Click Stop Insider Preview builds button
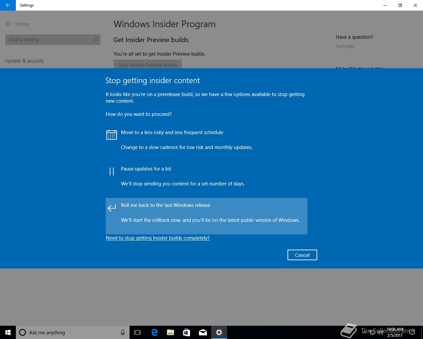 pos(147,64)
